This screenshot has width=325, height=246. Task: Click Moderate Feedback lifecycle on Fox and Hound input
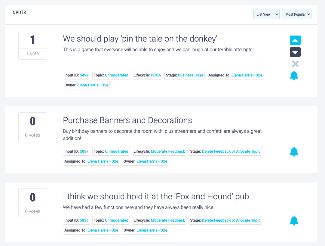coord(168,220)
